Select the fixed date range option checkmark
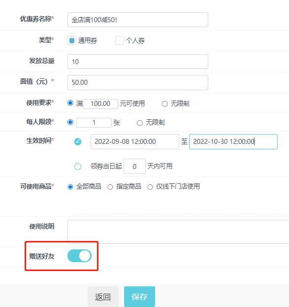 click(78, 141)
